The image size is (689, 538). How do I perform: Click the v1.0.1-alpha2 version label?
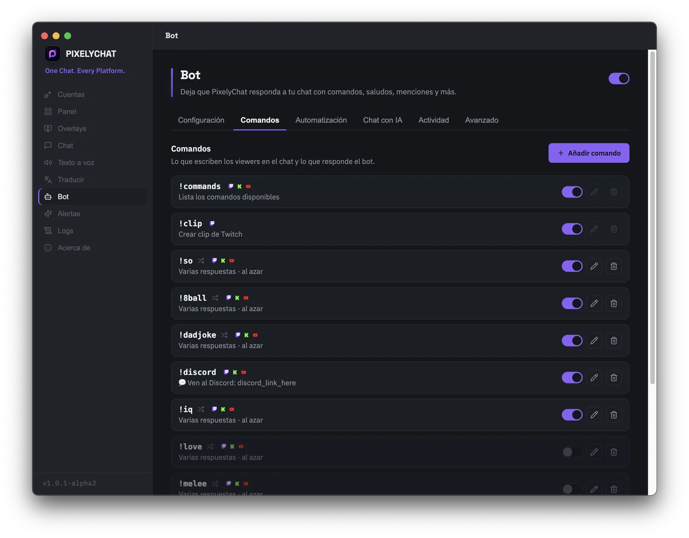[69, 483]
